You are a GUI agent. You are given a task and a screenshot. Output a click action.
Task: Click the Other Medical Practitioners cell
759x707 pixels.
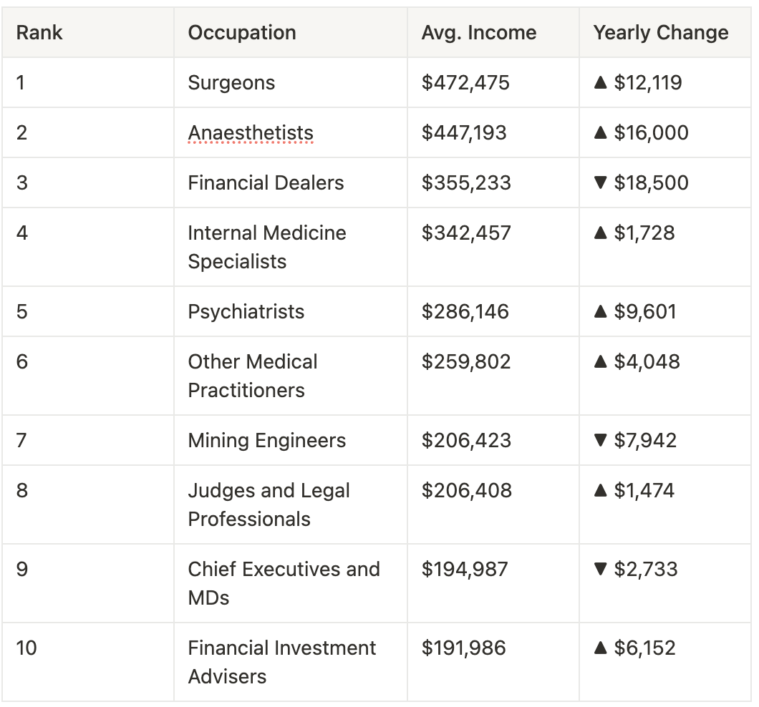[x=253, y=376]
